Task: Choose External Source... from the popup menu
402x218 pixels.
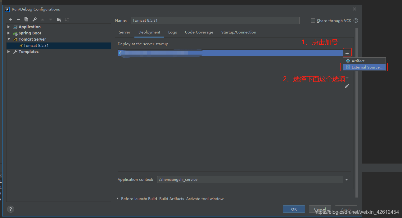Action: click(364, 67)
